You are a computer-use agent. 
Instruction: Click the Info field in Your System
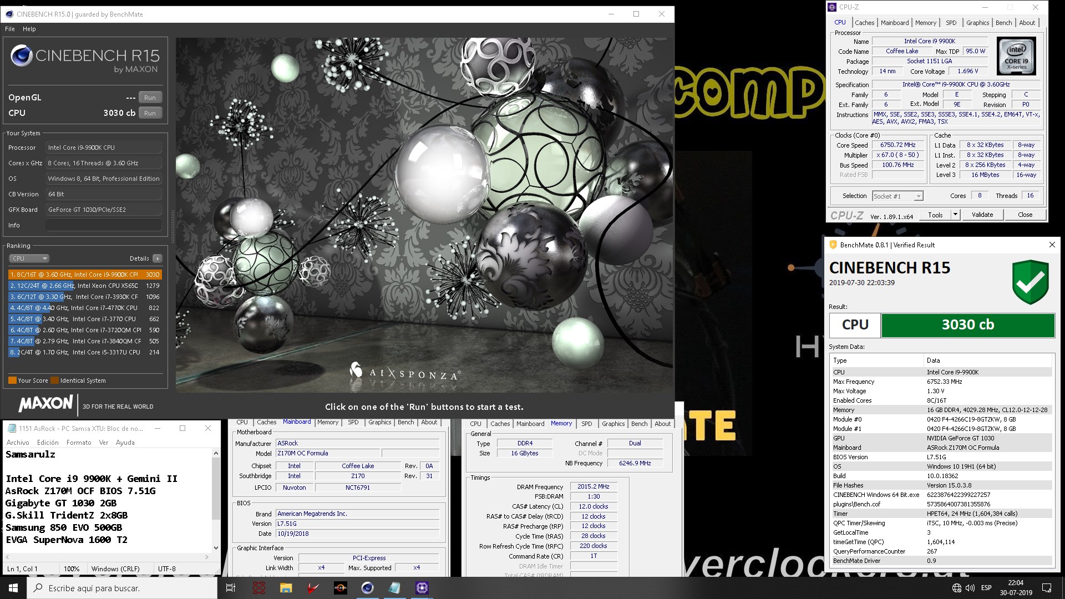point(104,225)
